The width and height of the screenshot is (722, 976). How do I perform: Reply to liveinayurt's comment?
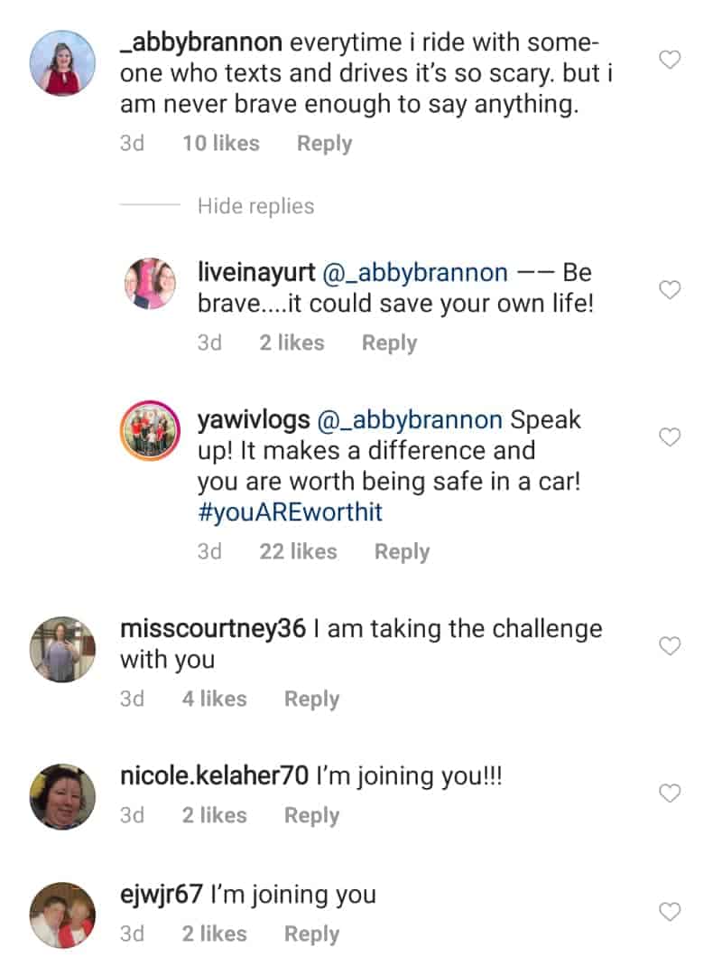click(389, 343)
